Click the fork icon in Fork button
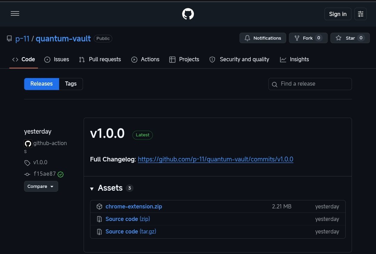This screenshot has width=376, height=254. [x=297, y=38]
